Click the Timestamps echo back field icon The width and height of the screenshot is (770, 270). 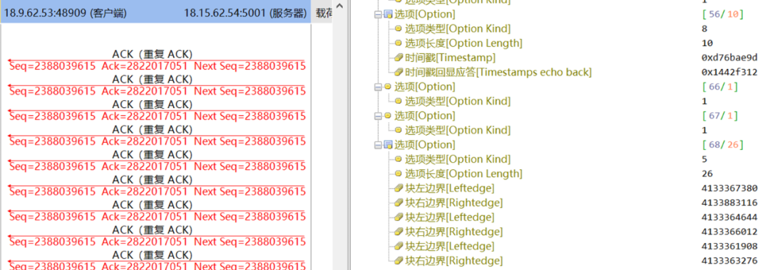click(399, 72)
